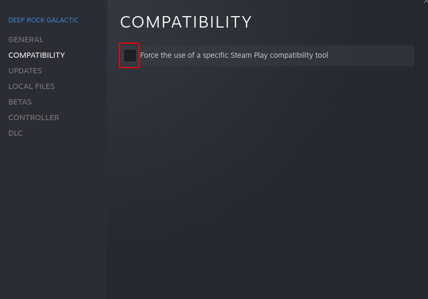Choose Updates from the left sidebar
The height and width of the screenshot is (299, 428).
[x=25, y=71]
